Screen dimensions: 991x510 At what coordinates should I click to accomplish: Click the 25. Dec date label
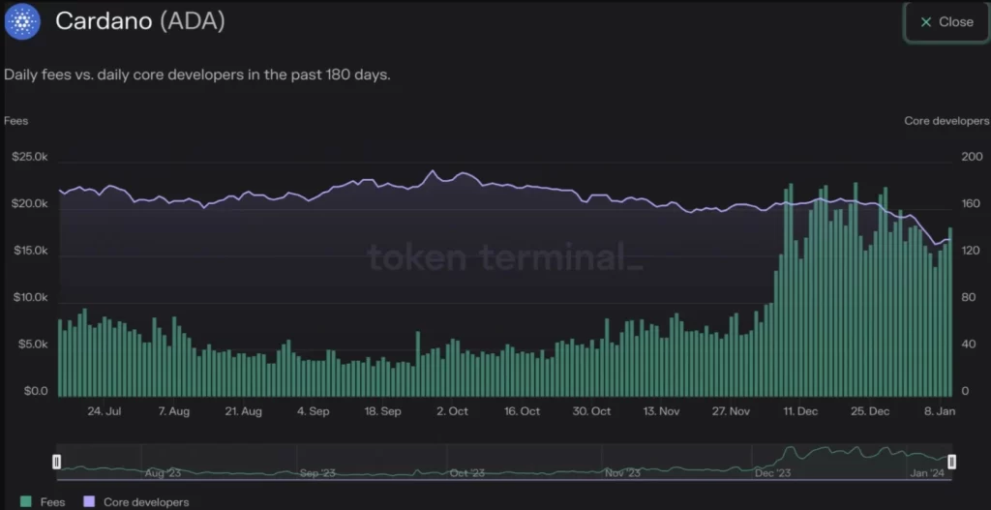pyautogui.click(x=870, y=410)
